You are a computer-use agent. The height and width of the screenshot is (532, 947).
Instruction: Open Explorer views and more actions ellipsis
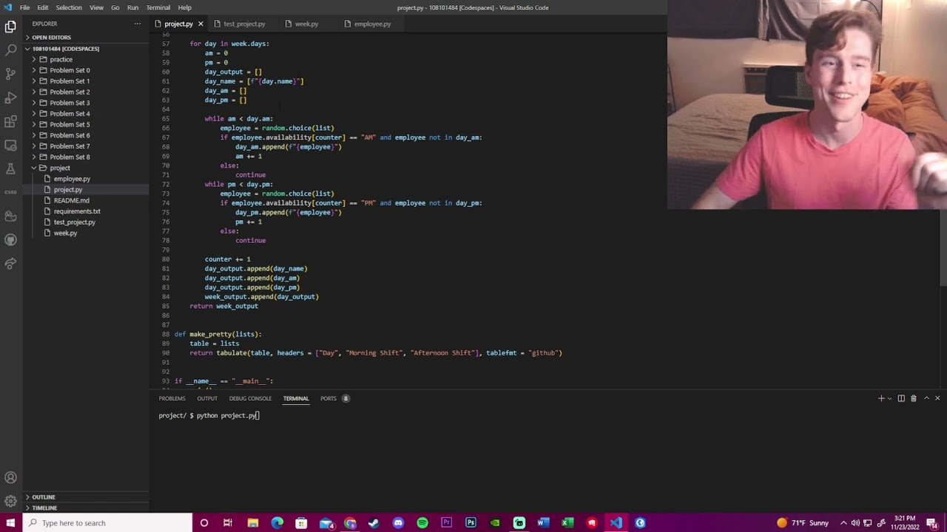click(137, 24)
